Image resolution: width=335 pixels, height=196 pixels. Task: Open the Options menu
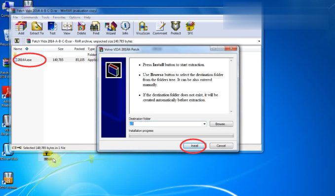74,17
